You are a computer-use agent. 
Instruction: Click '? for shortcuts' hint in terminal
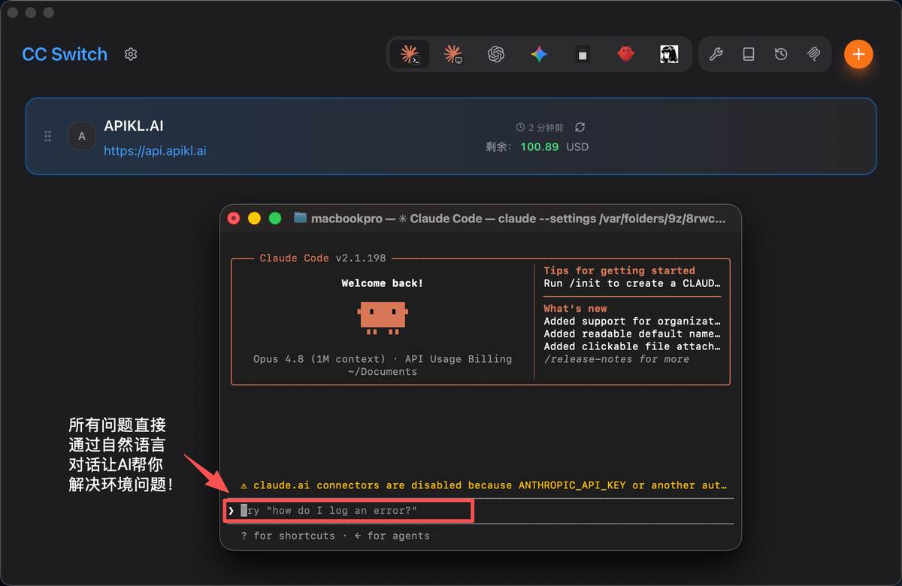[288, 536]
